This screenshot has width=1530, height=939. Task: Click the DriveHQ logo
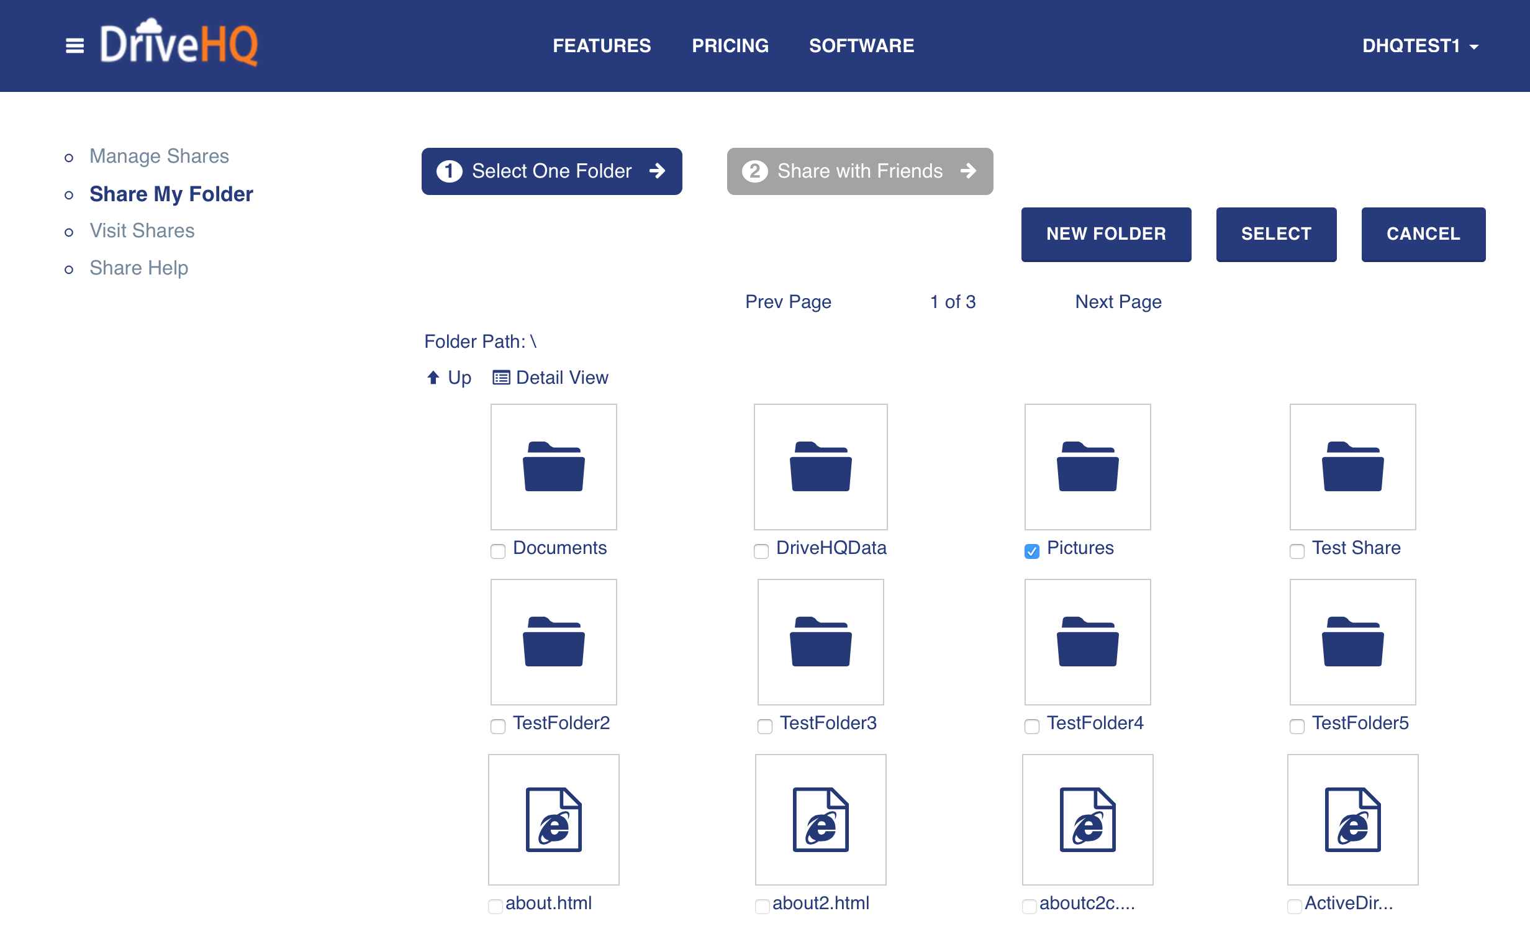tap(179, 43)
